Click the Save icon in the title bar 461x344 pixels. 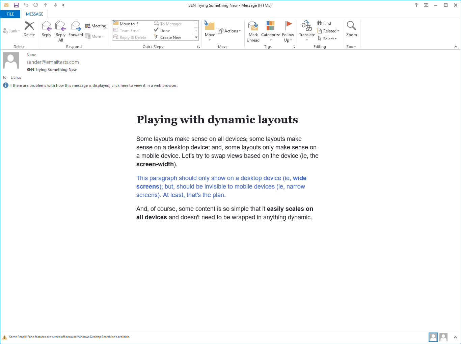(16, 5)
